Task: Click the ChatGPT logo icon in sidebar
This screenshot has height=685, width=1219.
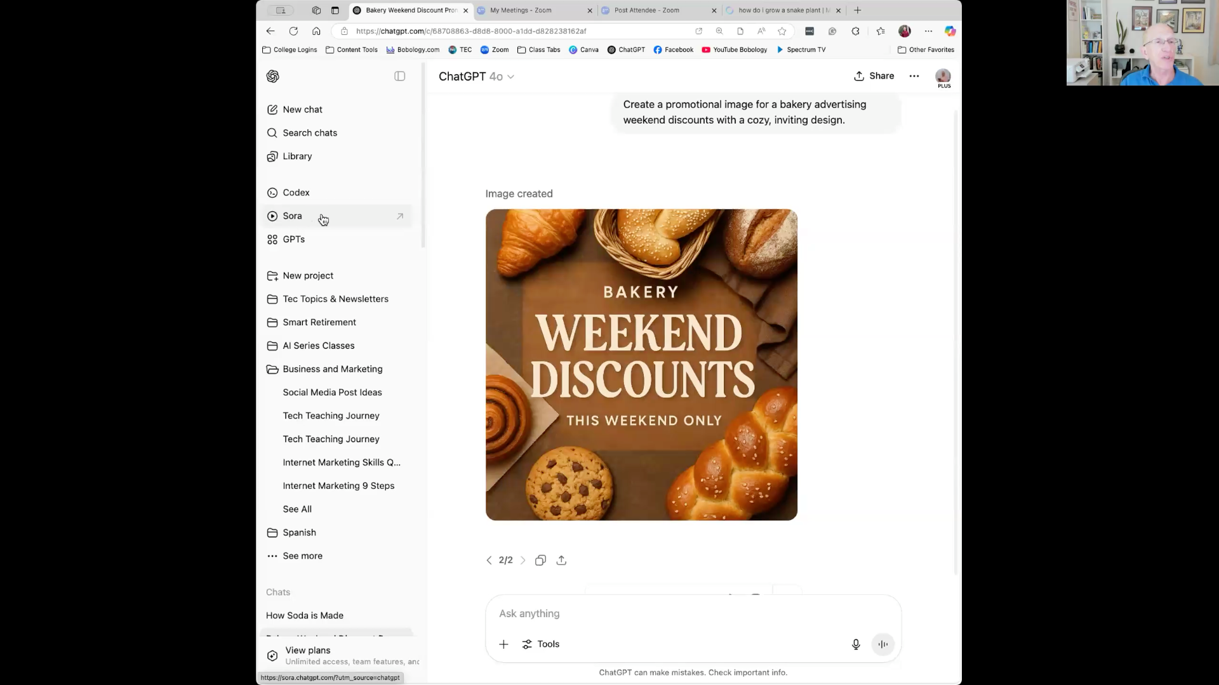Action: tap(273, 76)
